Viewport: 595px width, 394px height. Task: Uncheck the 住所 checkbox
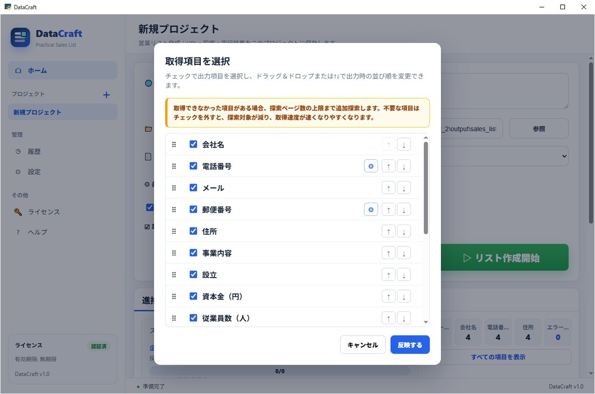(193, 231)
